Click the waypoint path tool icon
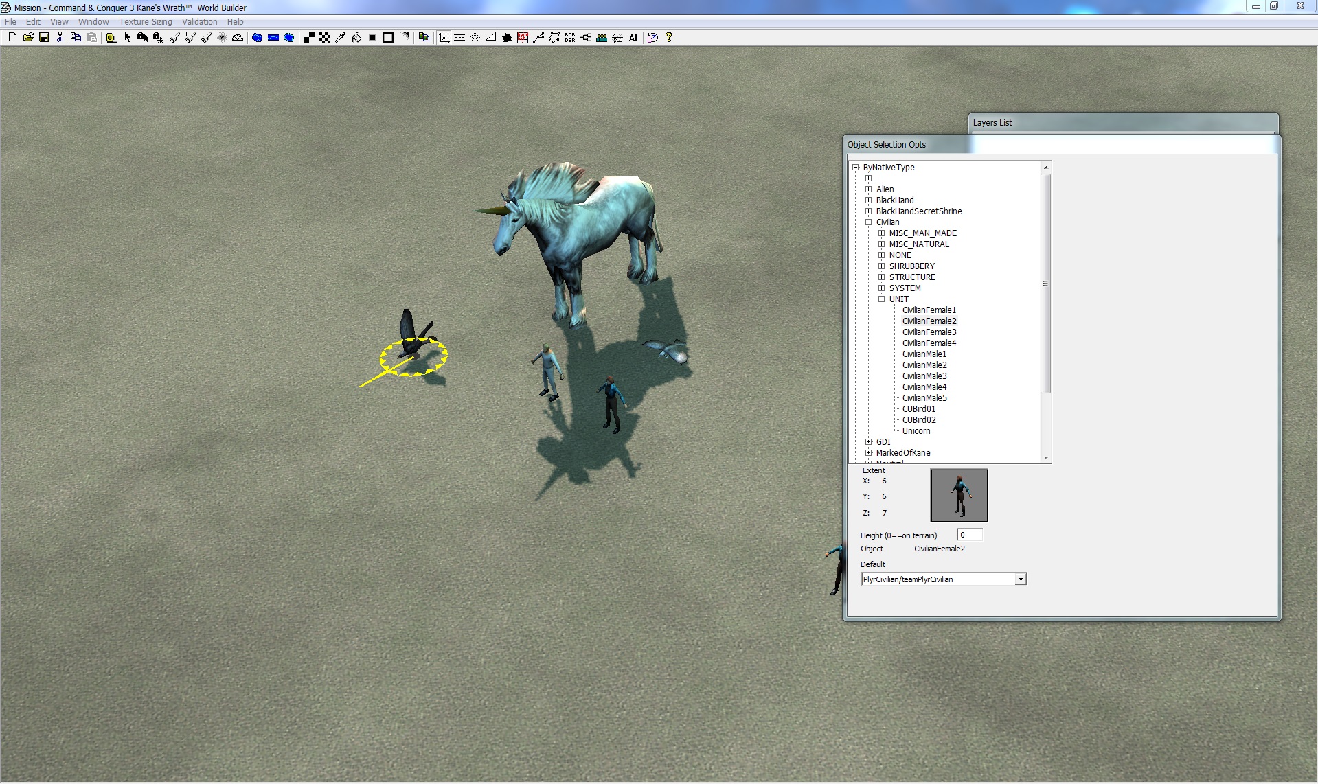Screen dimensions: 1318x784 tap(538, 38)
